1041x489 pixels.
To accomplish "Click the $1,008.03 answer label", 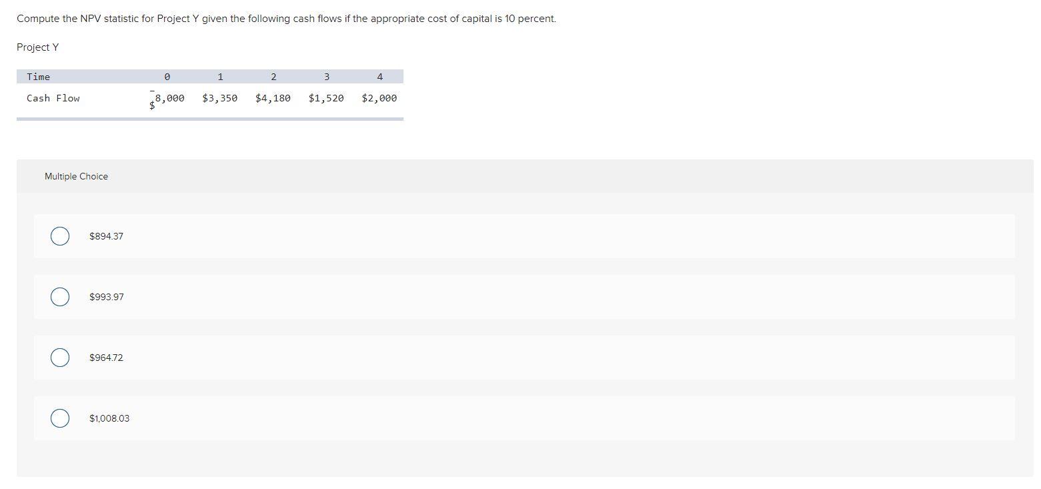I will [x=109, y=418].
